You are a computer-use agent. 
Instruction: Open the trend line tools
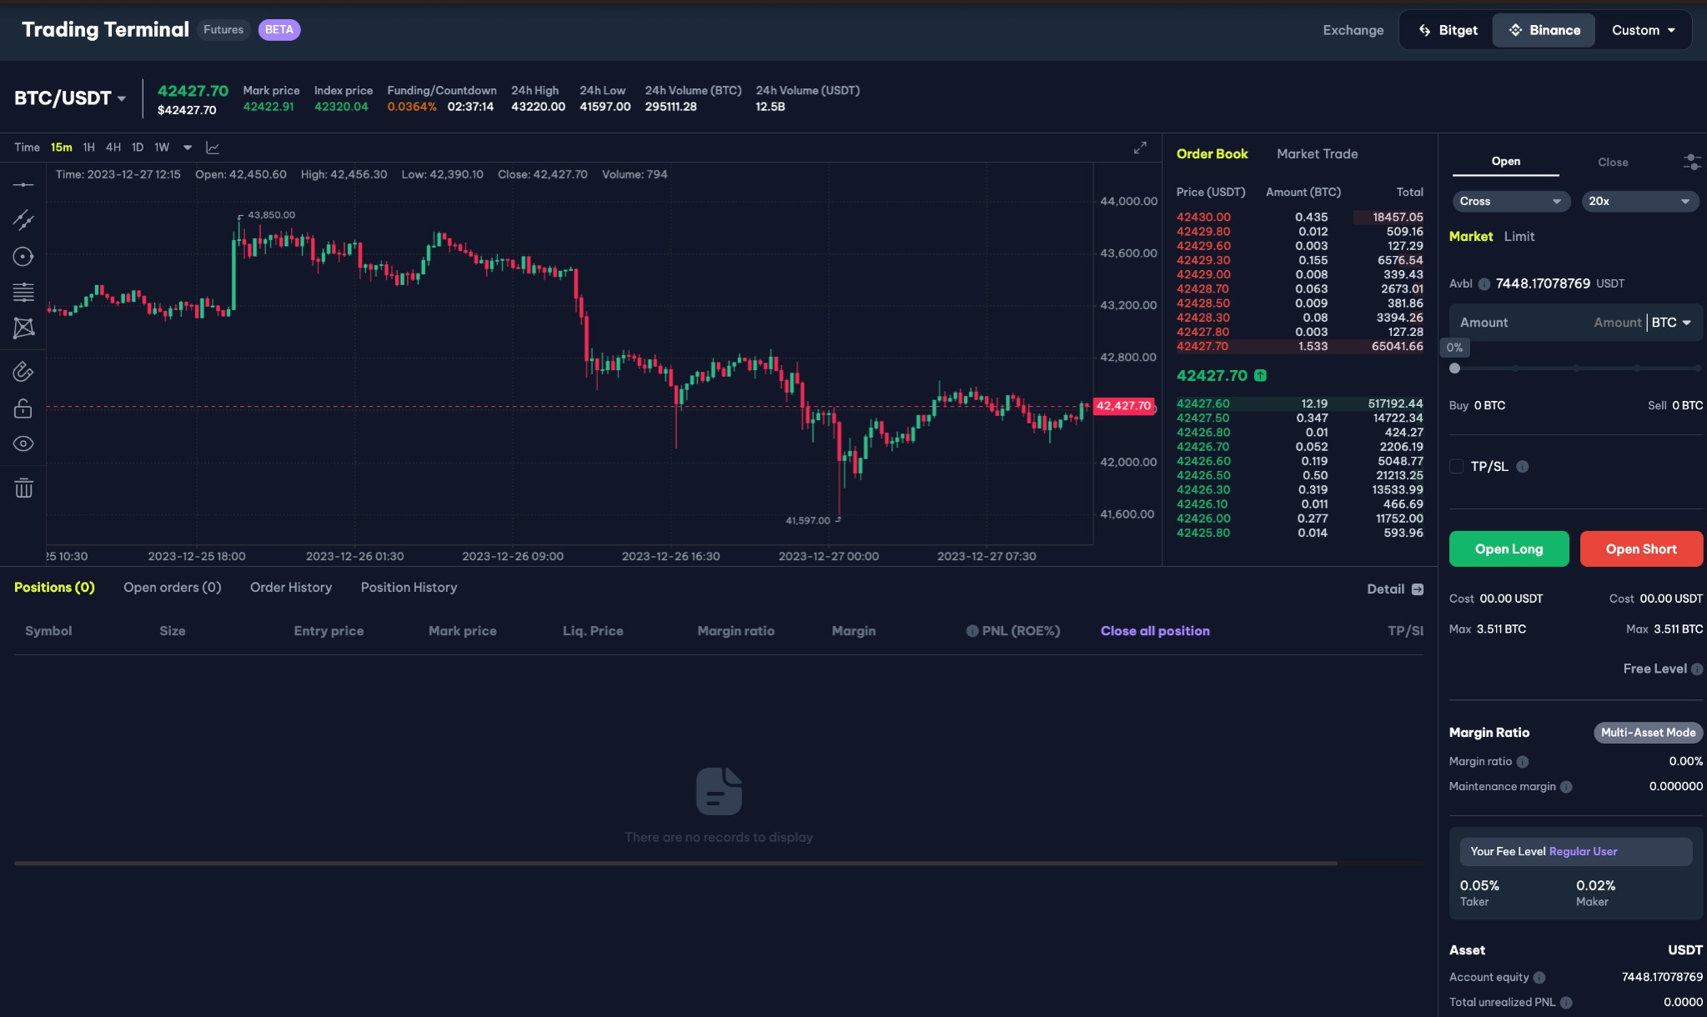click(x=23, y=220)
